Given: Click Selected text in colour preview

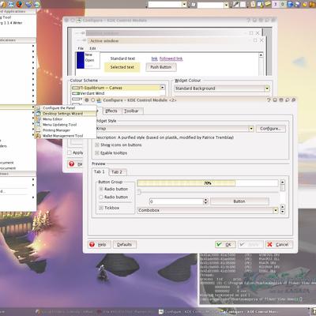Looking at the screenshot, I should [122, 67].
